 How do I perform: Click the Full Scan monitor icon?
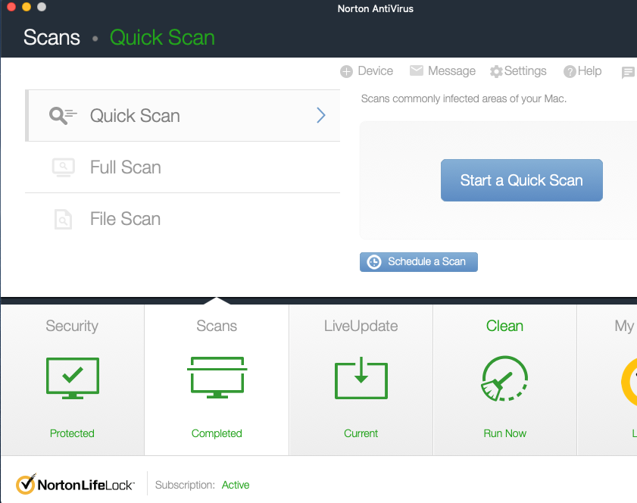[x=64, y=167]
